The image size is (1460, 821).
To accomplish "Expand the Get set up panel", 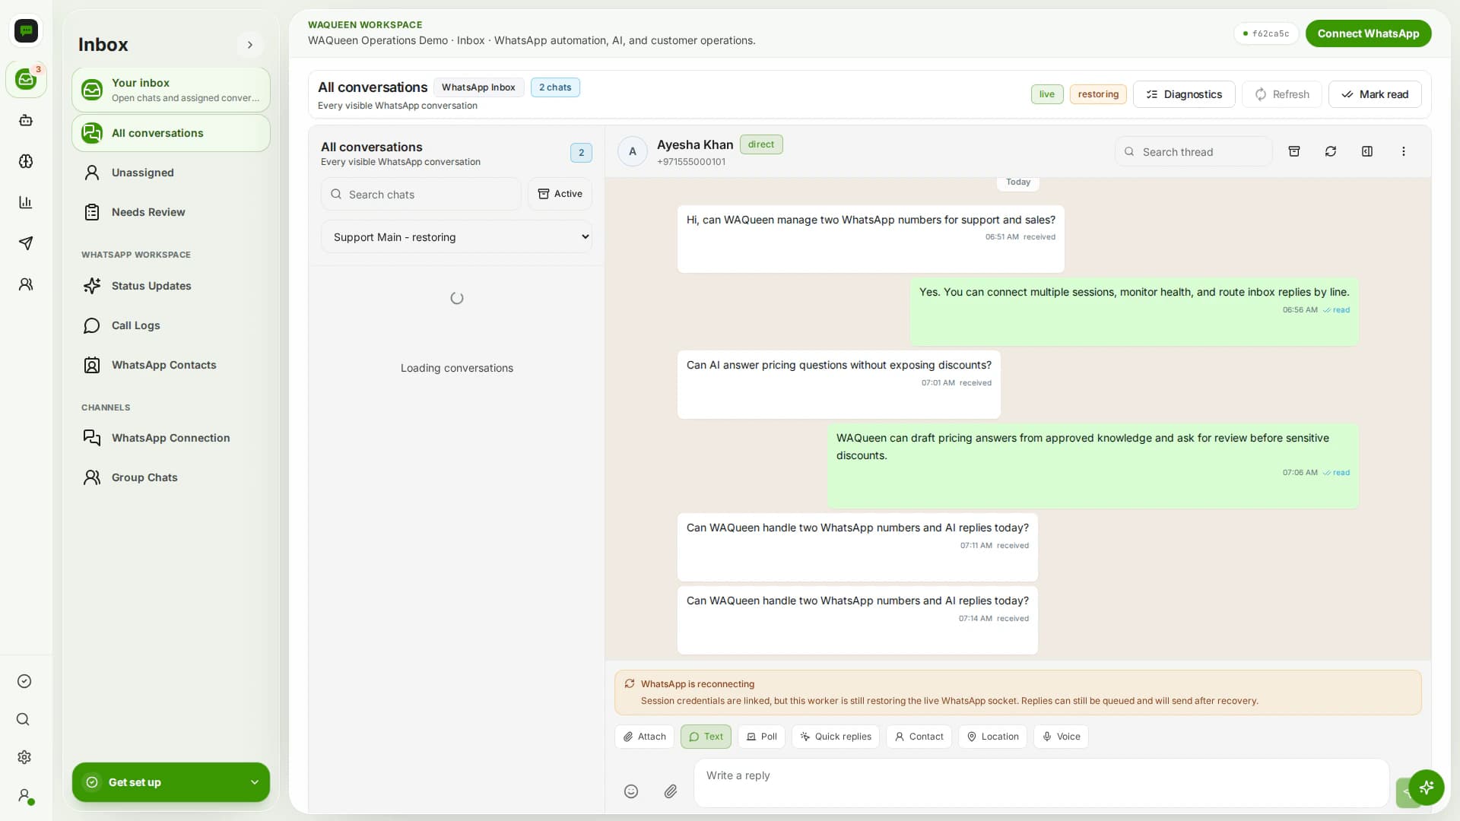I will click(x=171, y=782).
